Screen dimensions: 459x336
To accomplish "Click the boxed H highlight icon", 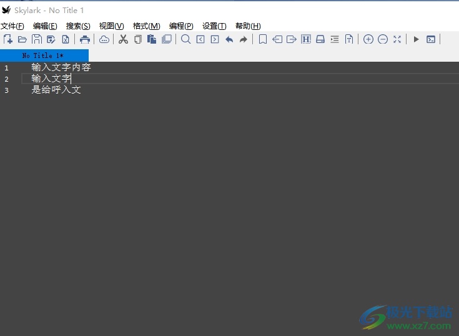I will click(x=306, y=39).
